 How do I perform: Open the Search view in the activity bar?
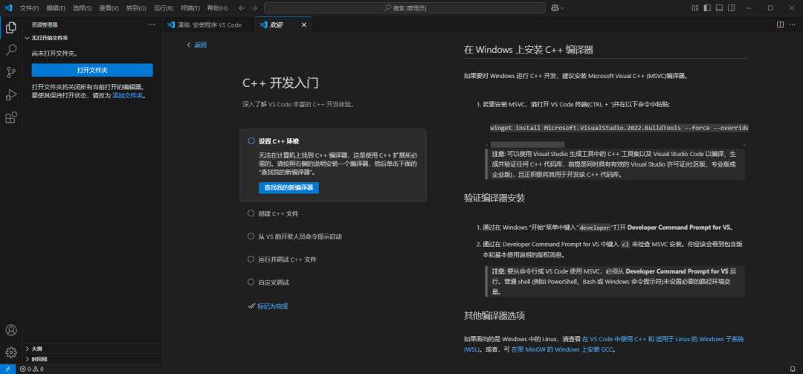[10, 51]
